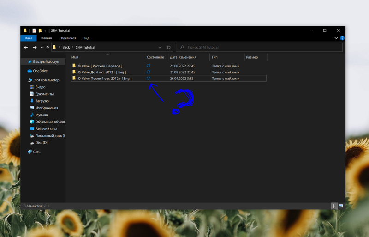
Task: Open the recent locations dropdown arrow
Action: tap(42, 48)
